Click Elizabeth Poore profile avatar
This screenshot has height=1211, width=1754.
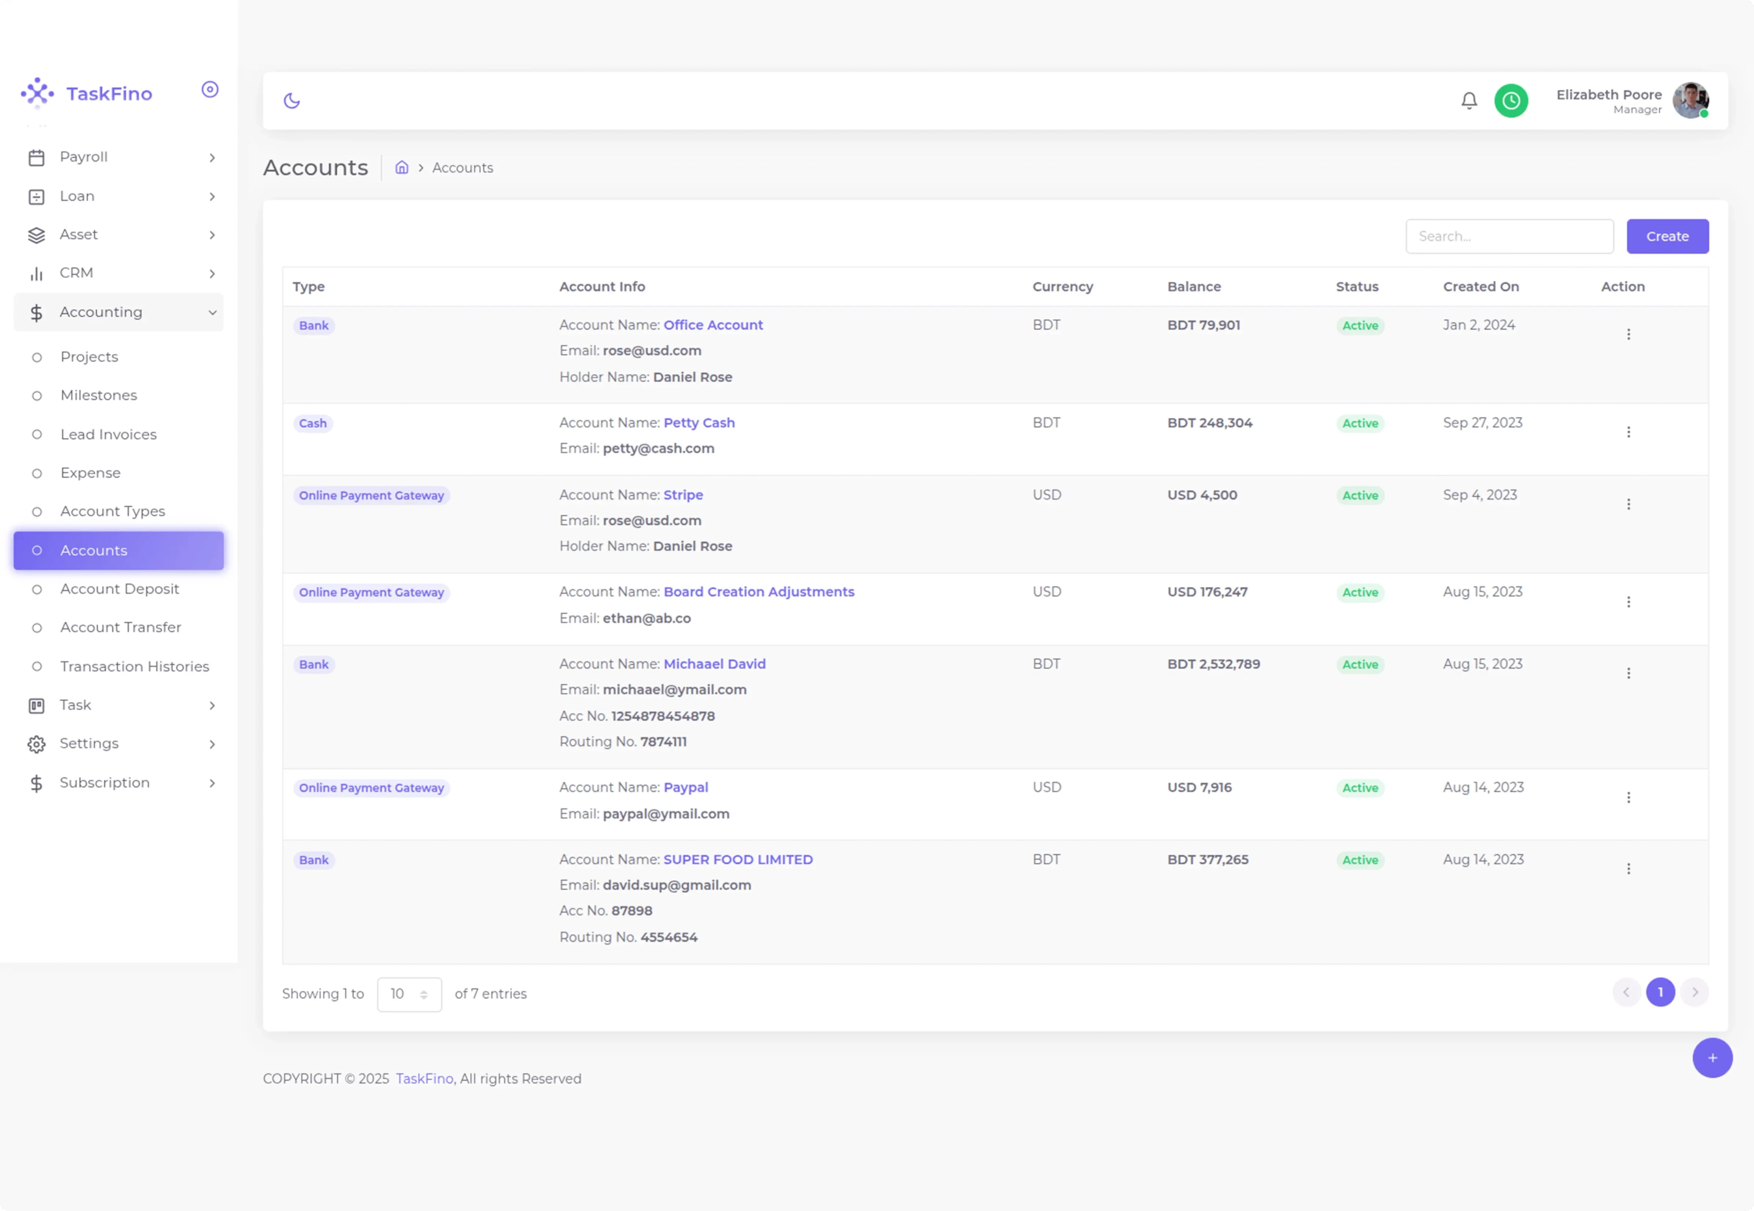tap(1690, 101)
